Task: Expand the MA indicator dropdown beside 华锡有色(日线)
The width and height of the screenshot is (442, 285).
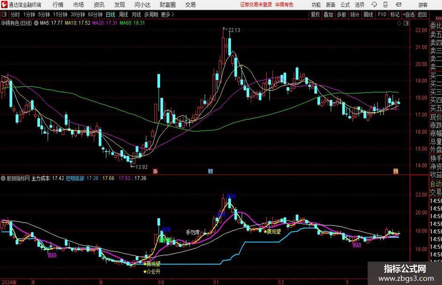Action: tap(36, 23)
